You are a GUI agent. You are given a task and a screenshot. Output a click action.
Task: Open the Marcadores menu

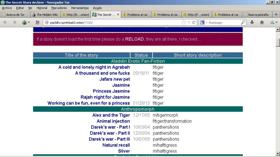[59, 8]
